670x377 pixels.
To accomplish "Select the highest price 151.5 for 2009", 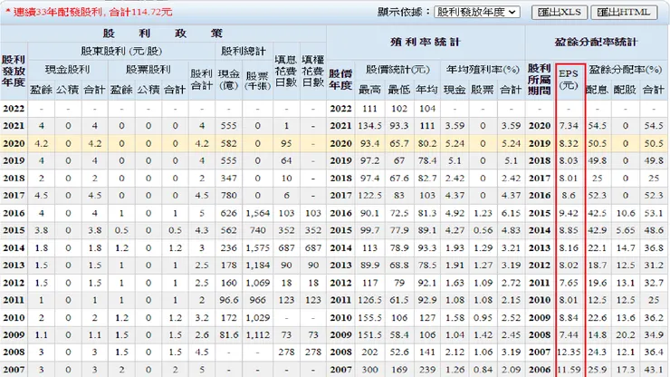I will point(369,334).
